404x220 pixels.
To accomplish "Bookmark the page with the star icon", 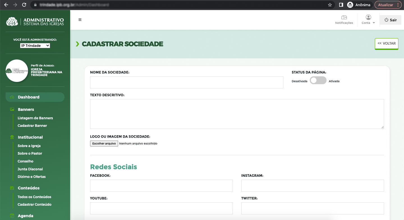I will (330, 5).
